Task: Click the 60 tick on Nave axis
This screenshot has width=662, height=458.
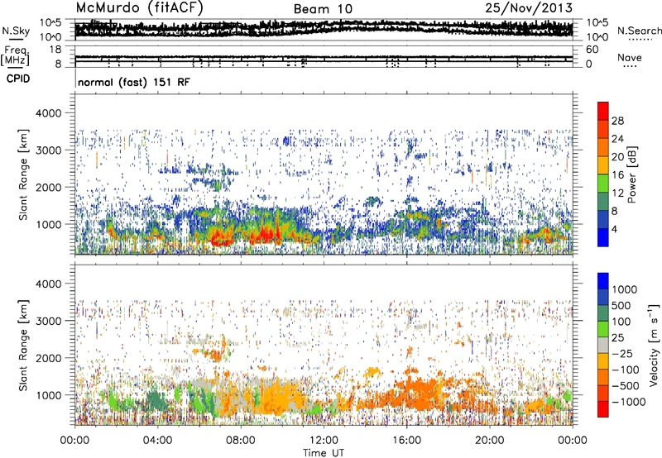Action: point(592,50)
